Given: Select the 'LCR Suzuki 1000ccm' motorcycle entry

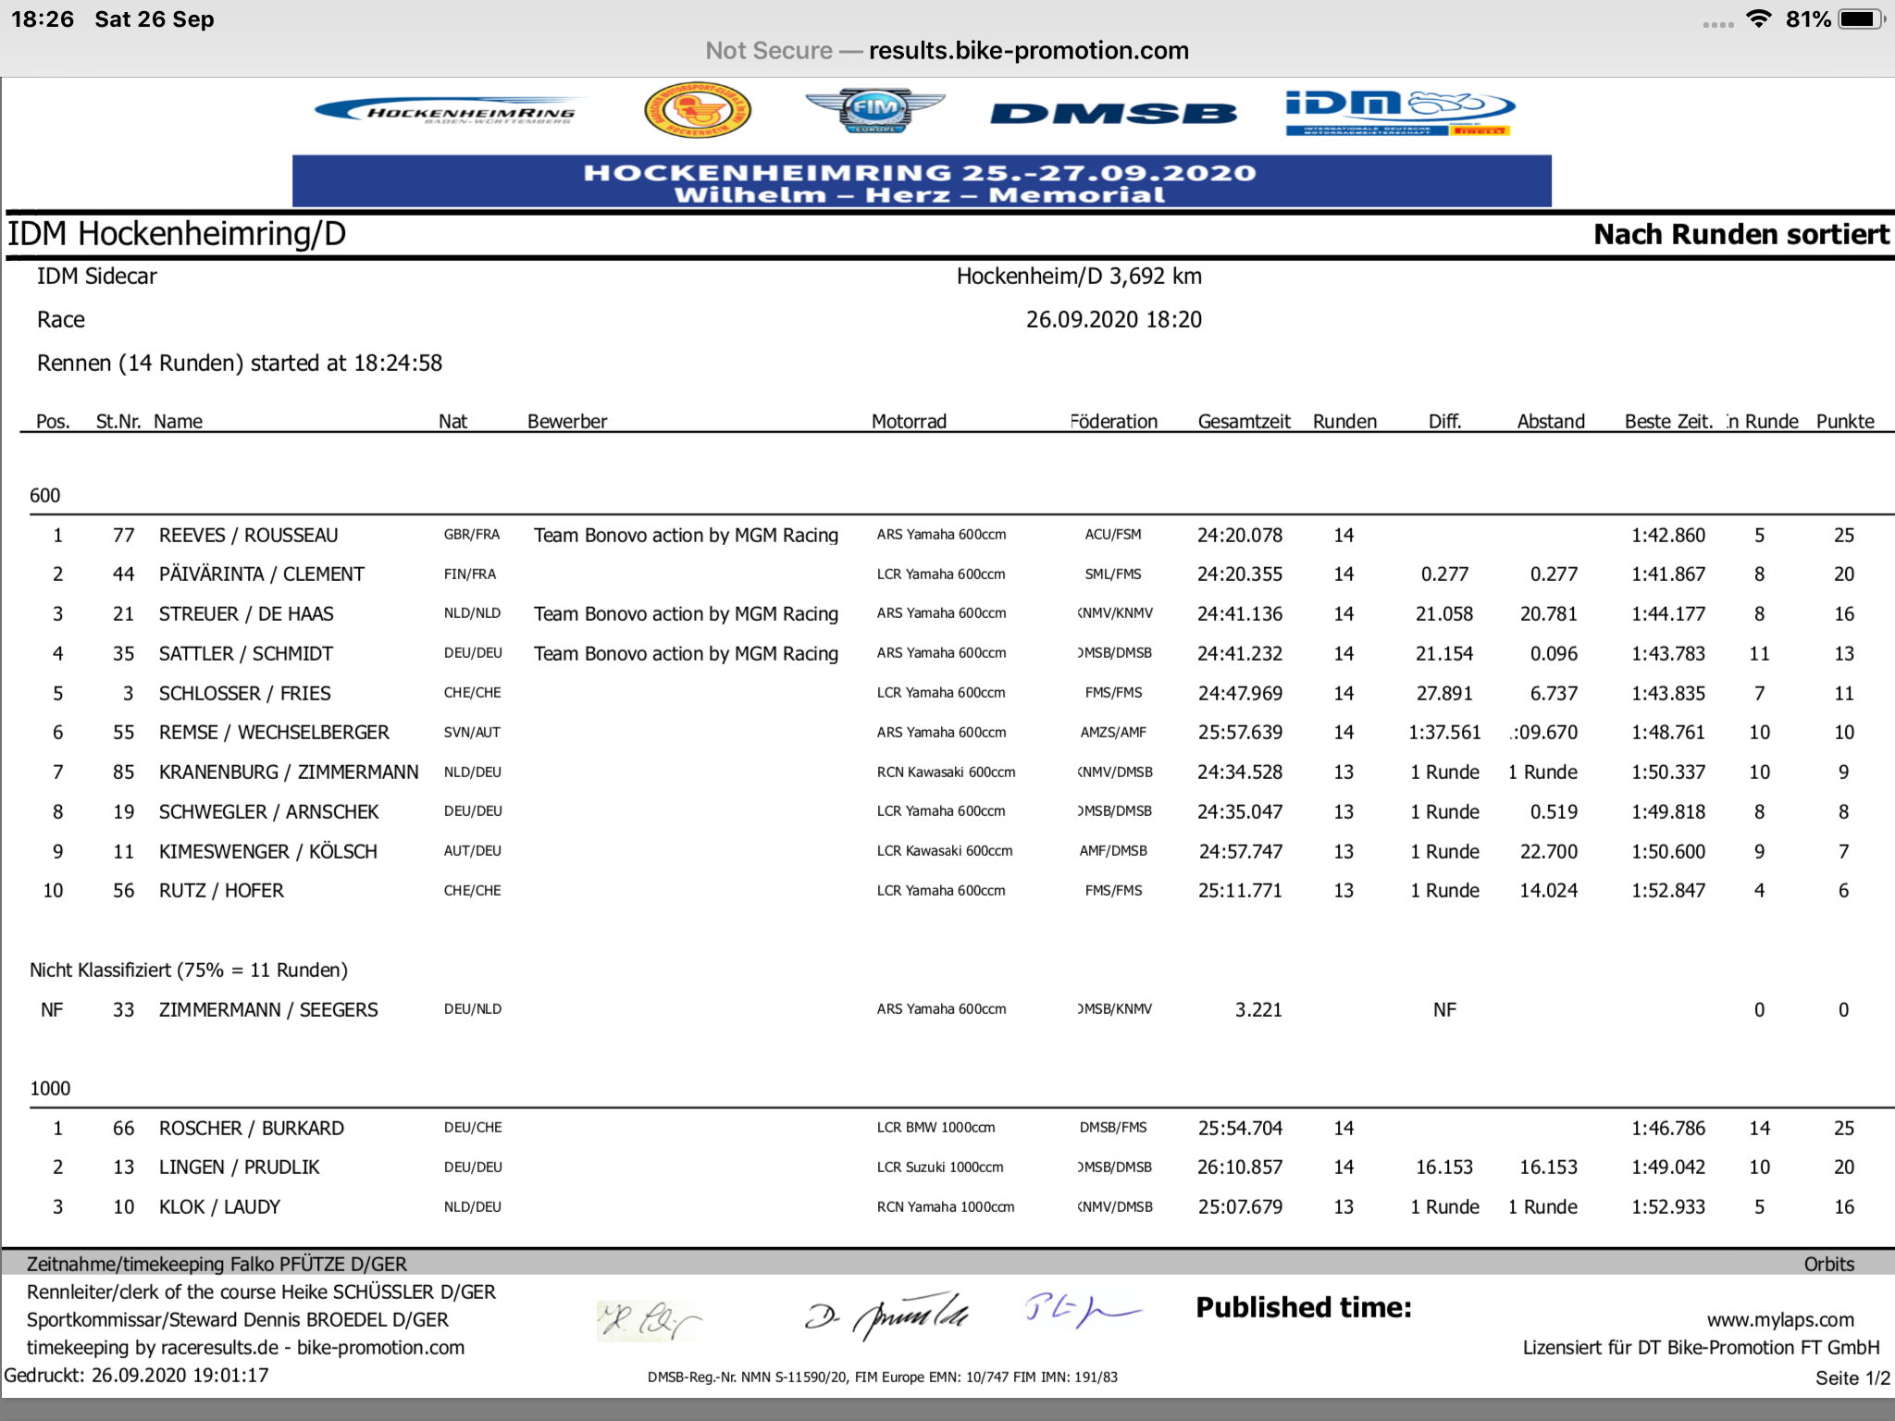Looking at the screenshot, I should coord(940,1167).
